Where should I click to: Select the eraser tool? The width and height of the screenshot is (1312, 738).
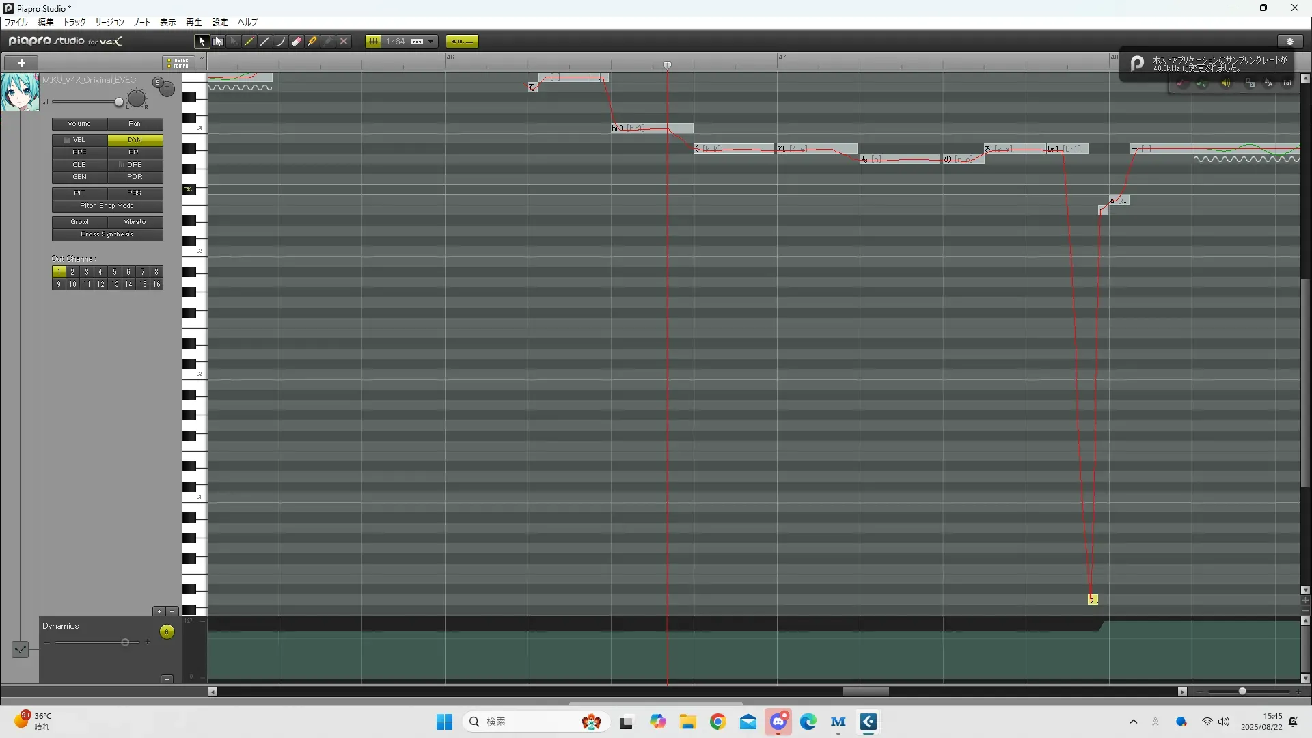tap(297, 42)
